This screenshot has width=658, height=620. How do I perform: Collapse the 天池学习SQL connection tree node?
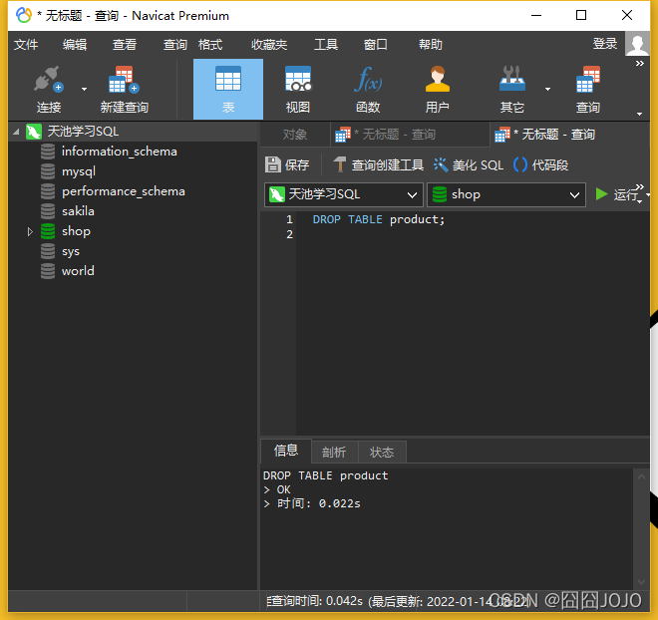[16, 132]
